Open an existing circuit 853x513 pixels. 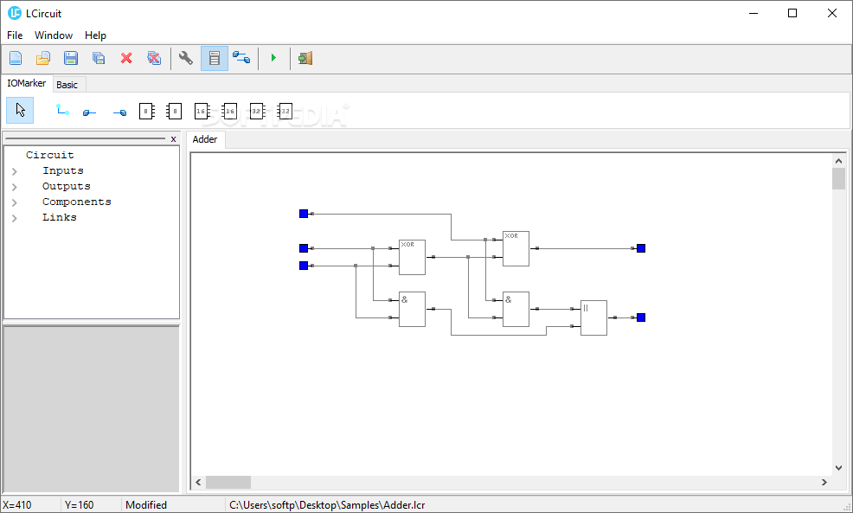(42, 57)
